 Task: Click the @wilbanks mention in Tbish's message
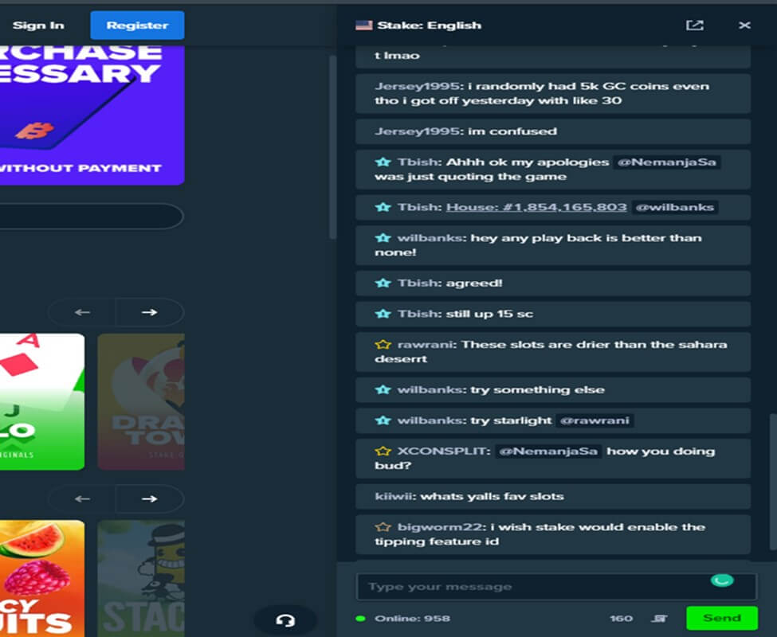click(x=674, y=207)
